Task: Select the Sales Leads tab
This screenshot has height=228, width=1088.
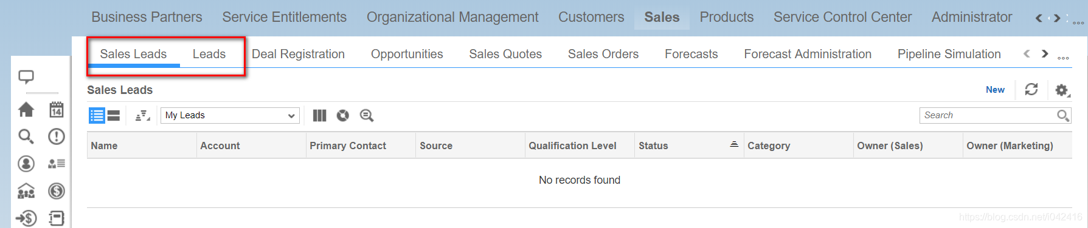Action: coord(133,54)
